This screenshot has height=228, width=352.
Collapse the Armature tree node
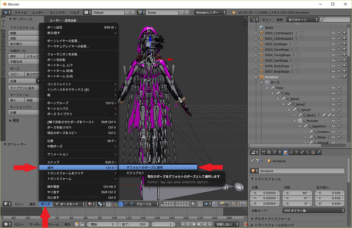pyautogui.click(x=256, y=77)
